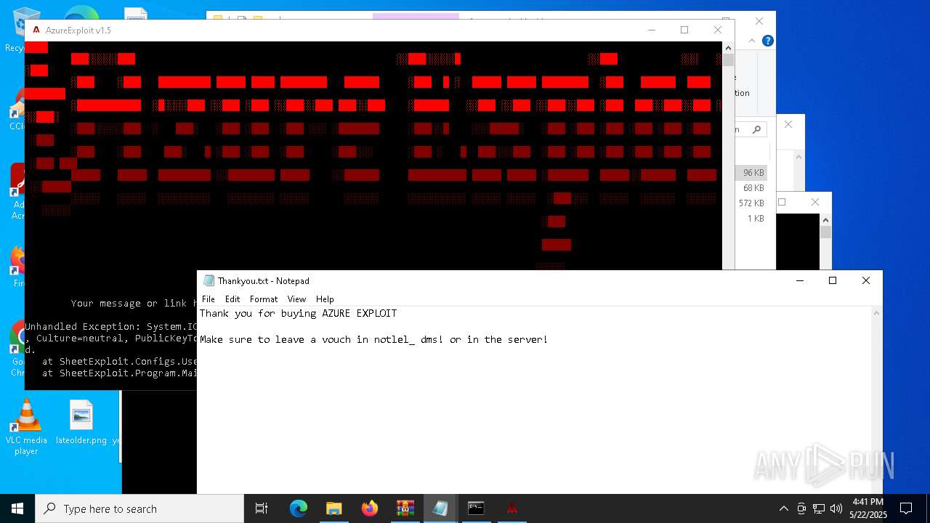Open the Windows Start menu

coord(17,508)
